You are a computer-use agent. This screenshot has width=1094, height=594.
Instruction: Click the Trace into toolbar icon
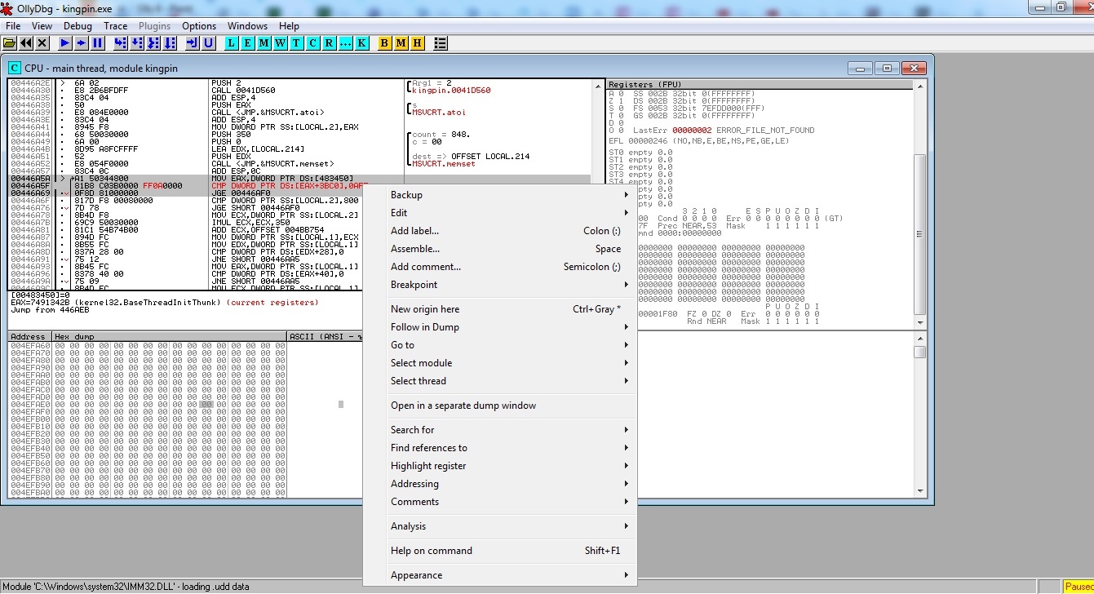(x=153, y=42)
